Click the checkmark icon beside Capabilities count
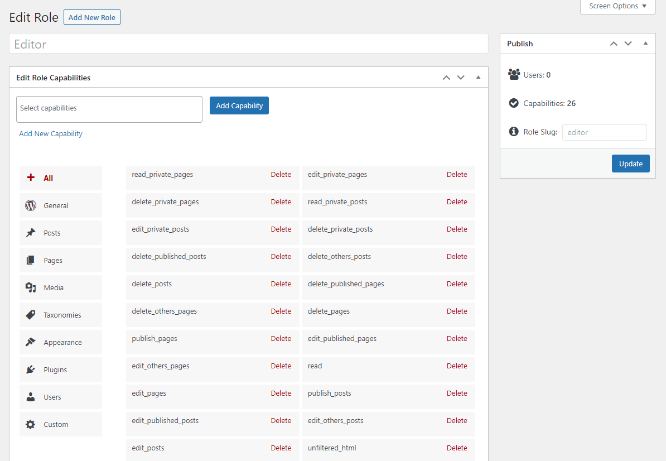The image size is (666, 461). (x=514, y=103)
